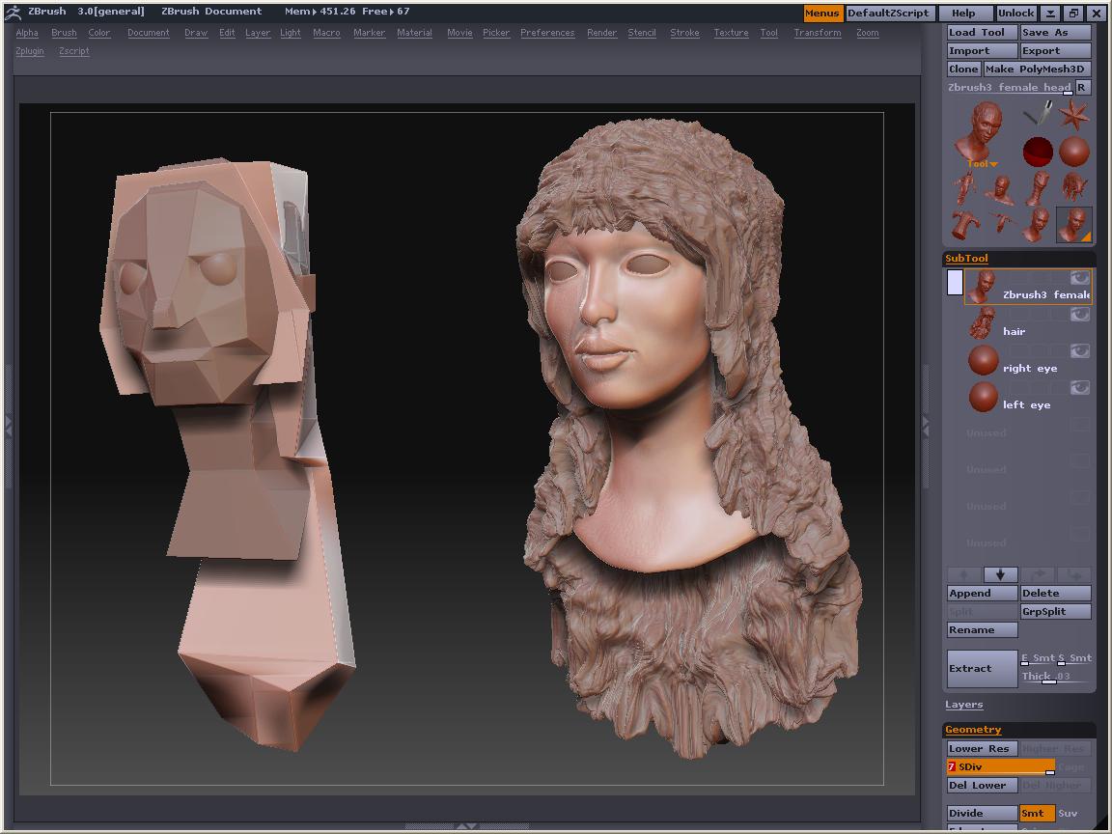
Task: Expand the left tray divider arrow
Action: click(x=9, y=426)
